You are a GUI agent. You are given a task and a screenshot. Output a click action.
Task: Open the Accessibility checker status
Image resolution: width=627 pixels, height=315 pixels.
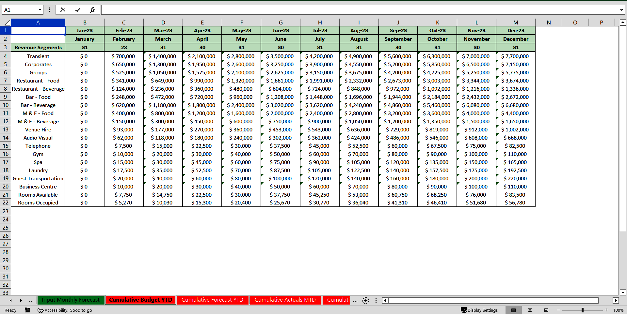65,310
